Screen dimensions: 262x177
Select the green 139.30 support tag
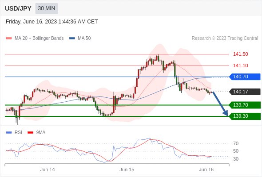[245, 116]
